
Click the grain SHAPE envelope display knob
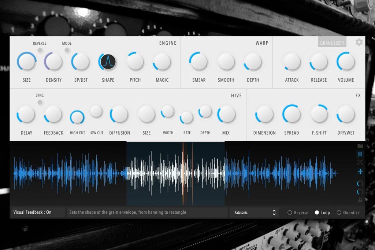coord(108,61)
